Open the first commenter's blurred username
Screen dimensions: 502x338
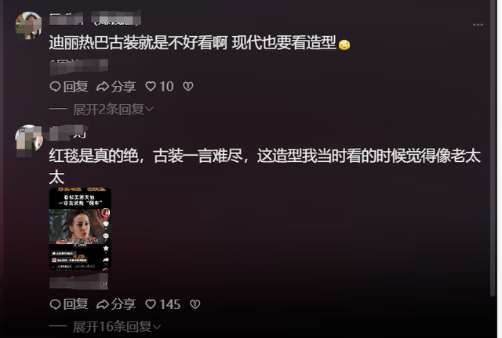[x=96, y=17]
